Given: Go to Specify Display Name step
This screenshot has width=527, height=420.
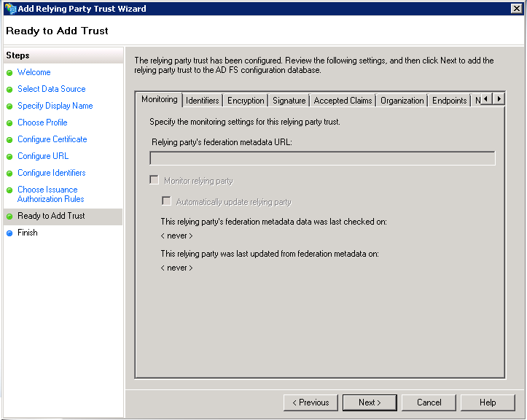Looking at the screenshot, I should (55, 106).
